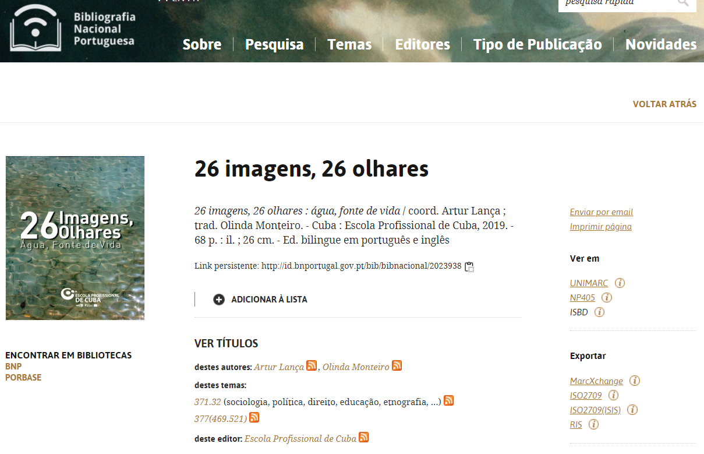Viewport: 704px width, 454px height.
Task: Click the book cover thumbnail
Action: coord(75,238)
